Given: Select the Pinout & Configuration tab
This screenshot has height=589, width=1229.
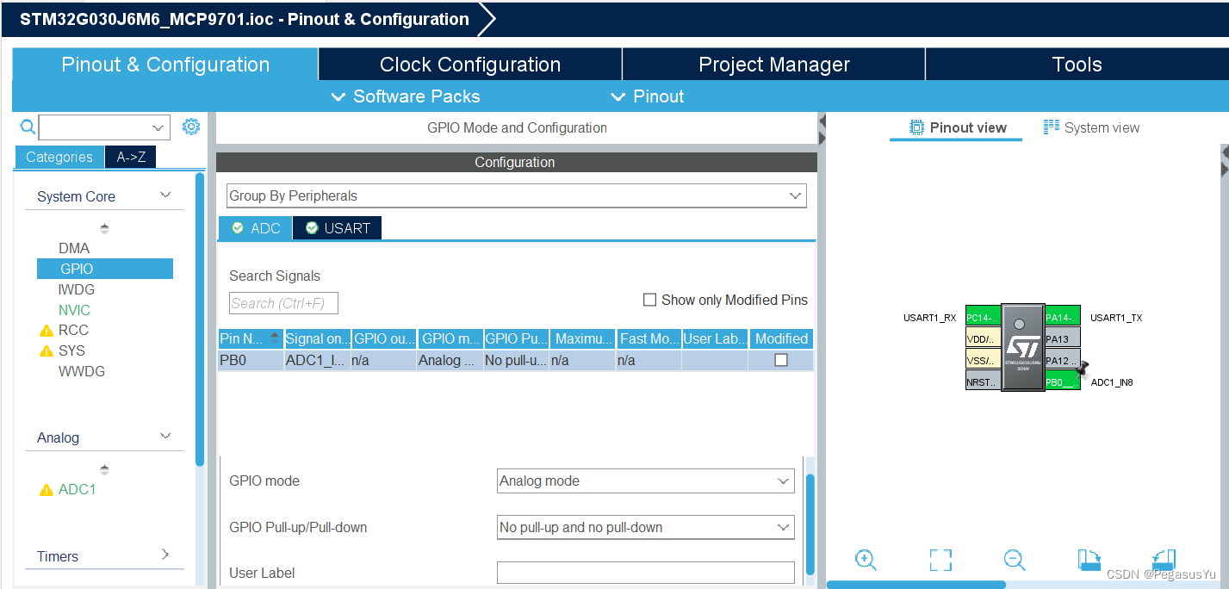Looking at the screenshot, I should 165,65.
